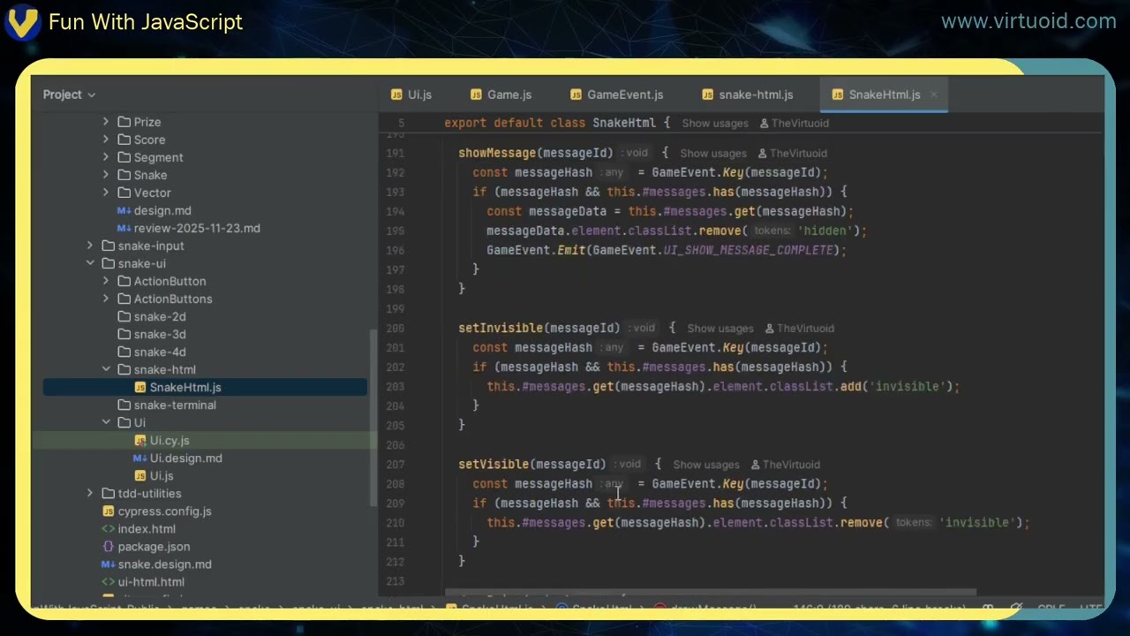The width and height of the screenshot is (1130, 636).
Task: Expand the Vector folder chevron
Action: 106,193
